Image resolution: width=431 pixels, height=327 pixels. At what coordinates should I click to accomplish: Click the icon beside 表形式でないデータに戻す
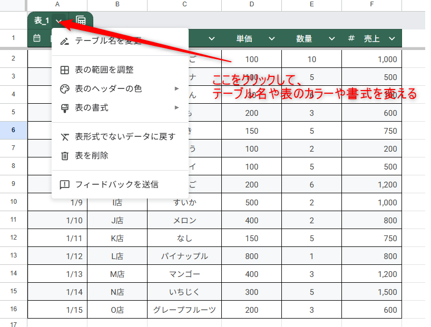tap(64, 136)
